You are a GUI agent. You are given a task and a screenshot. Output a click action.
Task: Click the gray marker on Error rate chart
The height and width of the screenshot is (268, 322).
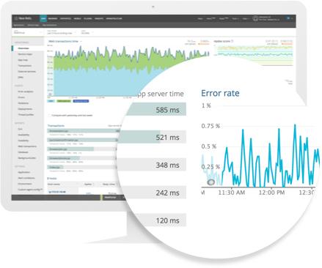pos(211,182)
